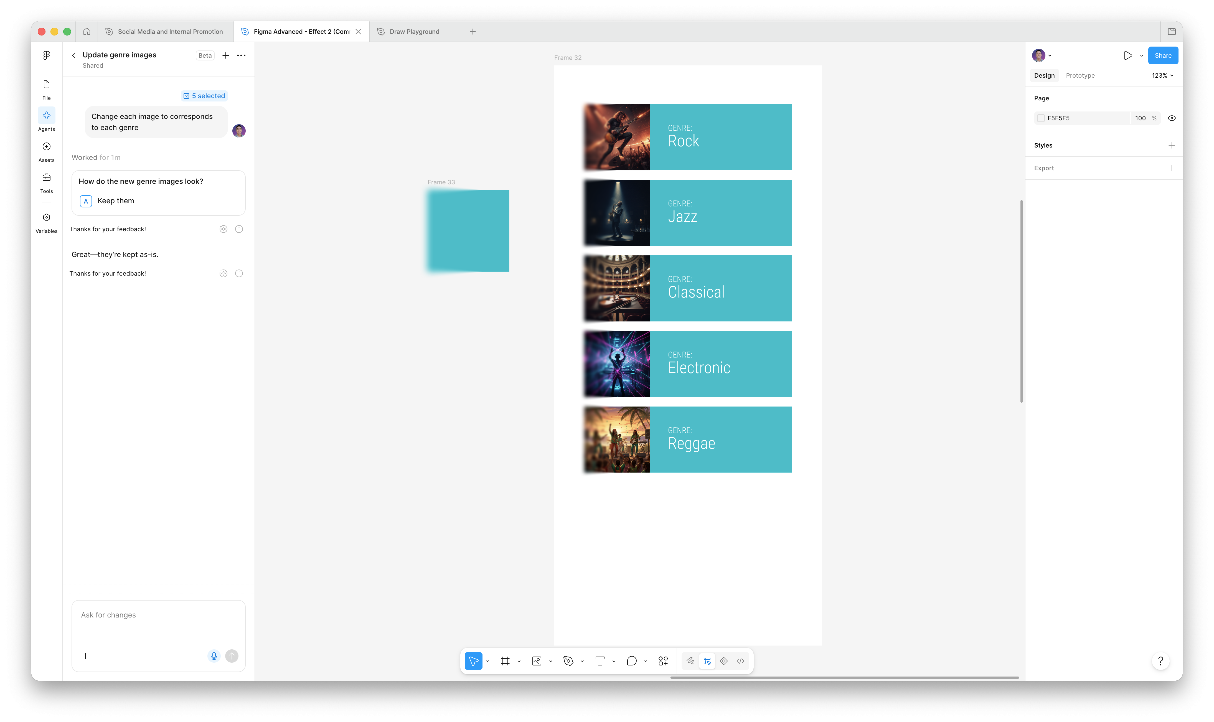The height and width of the screenshot is (722, 1214).
Task: Click the microphone voice input icon
Action: pos(214,656)
